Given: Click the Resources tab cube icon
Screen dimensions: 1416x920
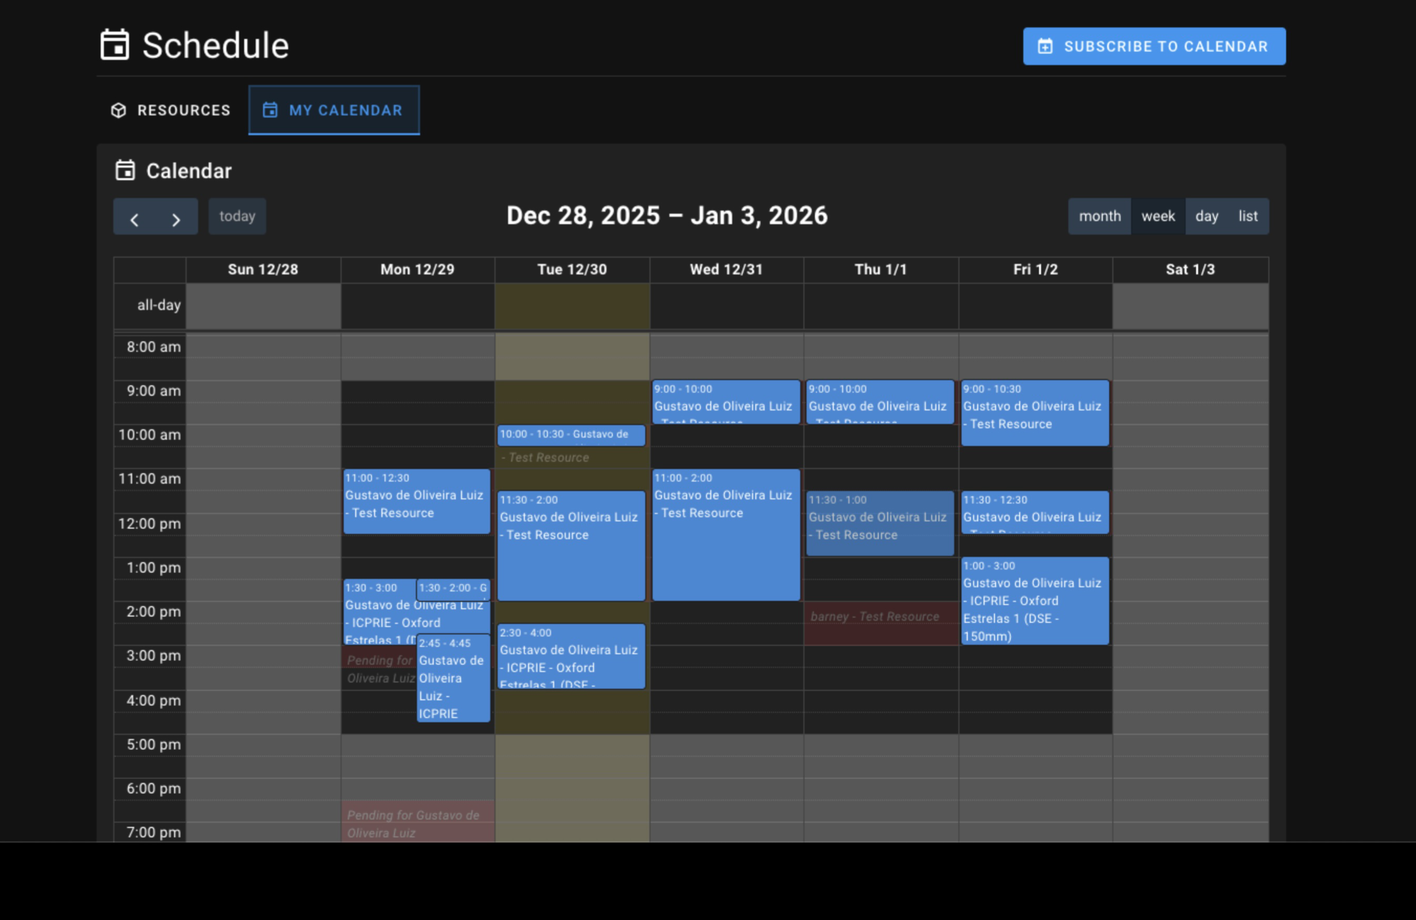Looking at the screenshot, I should (x=118, y=110).
